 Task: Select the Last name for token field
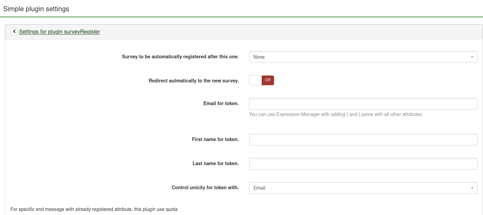click(363, 164)
